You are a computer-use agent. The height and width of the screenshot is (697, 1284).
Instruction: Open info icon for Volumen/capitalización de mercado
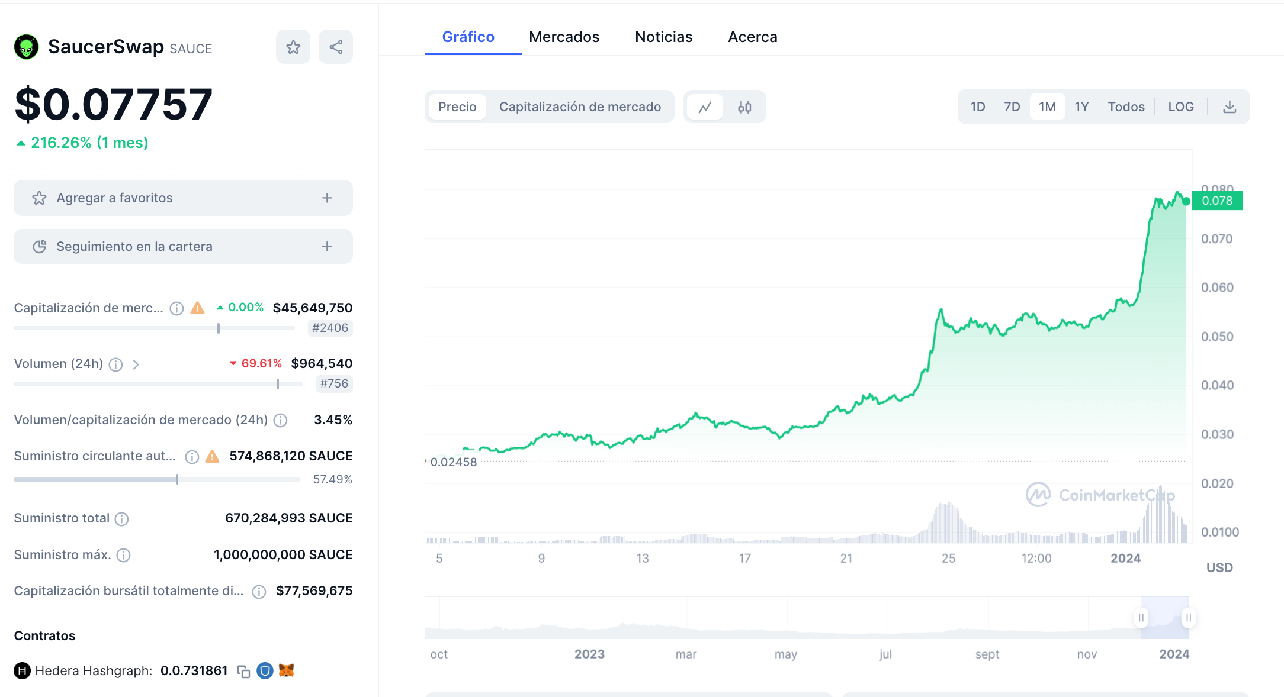tap(281, 420)
